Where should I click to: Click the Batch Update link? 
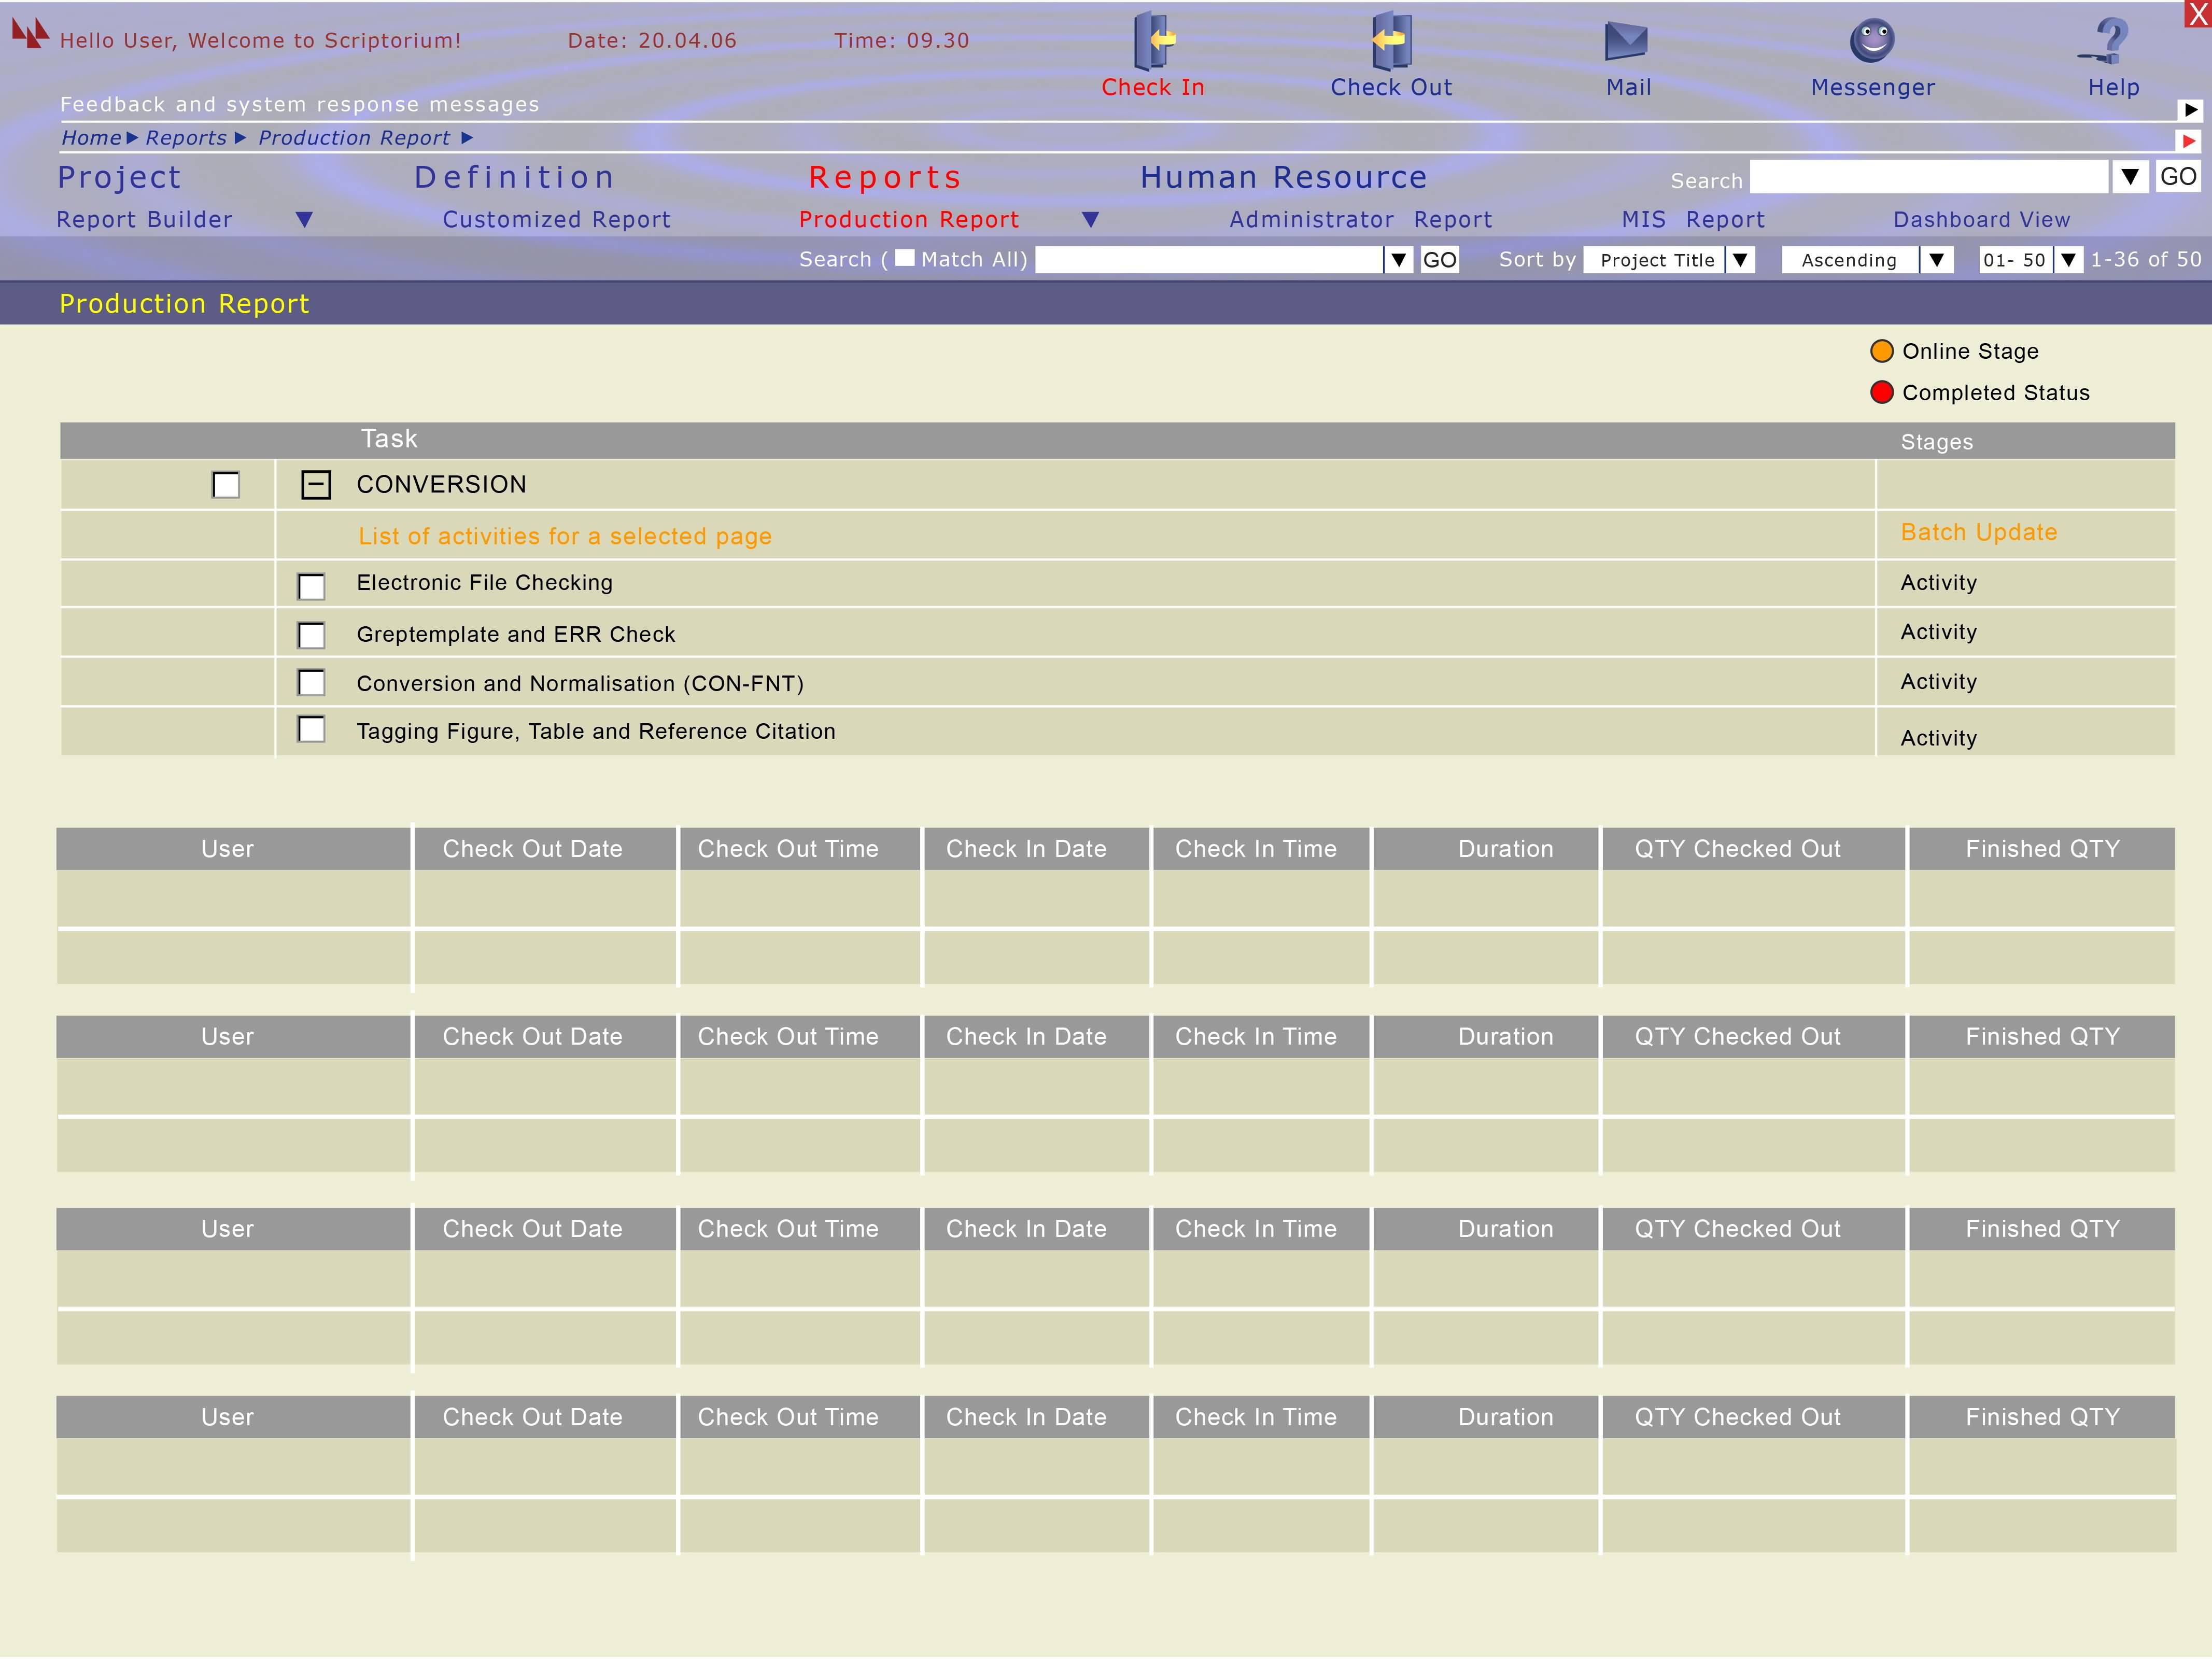1978,533
